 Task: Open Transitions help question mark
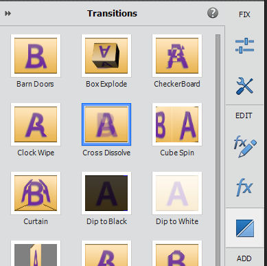click(213, 13)
